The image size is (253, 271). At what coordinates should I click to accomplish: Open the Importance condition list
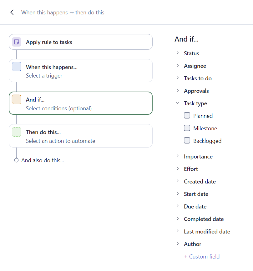tap(178, 156)
